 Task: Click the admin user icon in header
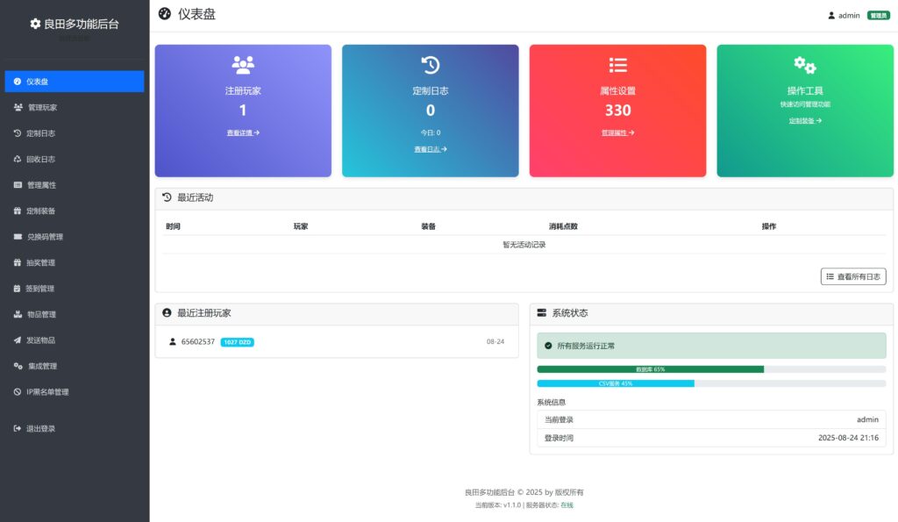click(831, 15)
